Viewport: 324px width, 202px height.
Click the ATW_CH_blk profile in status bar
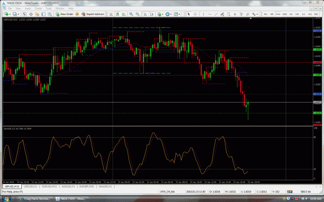click(167, 192)
